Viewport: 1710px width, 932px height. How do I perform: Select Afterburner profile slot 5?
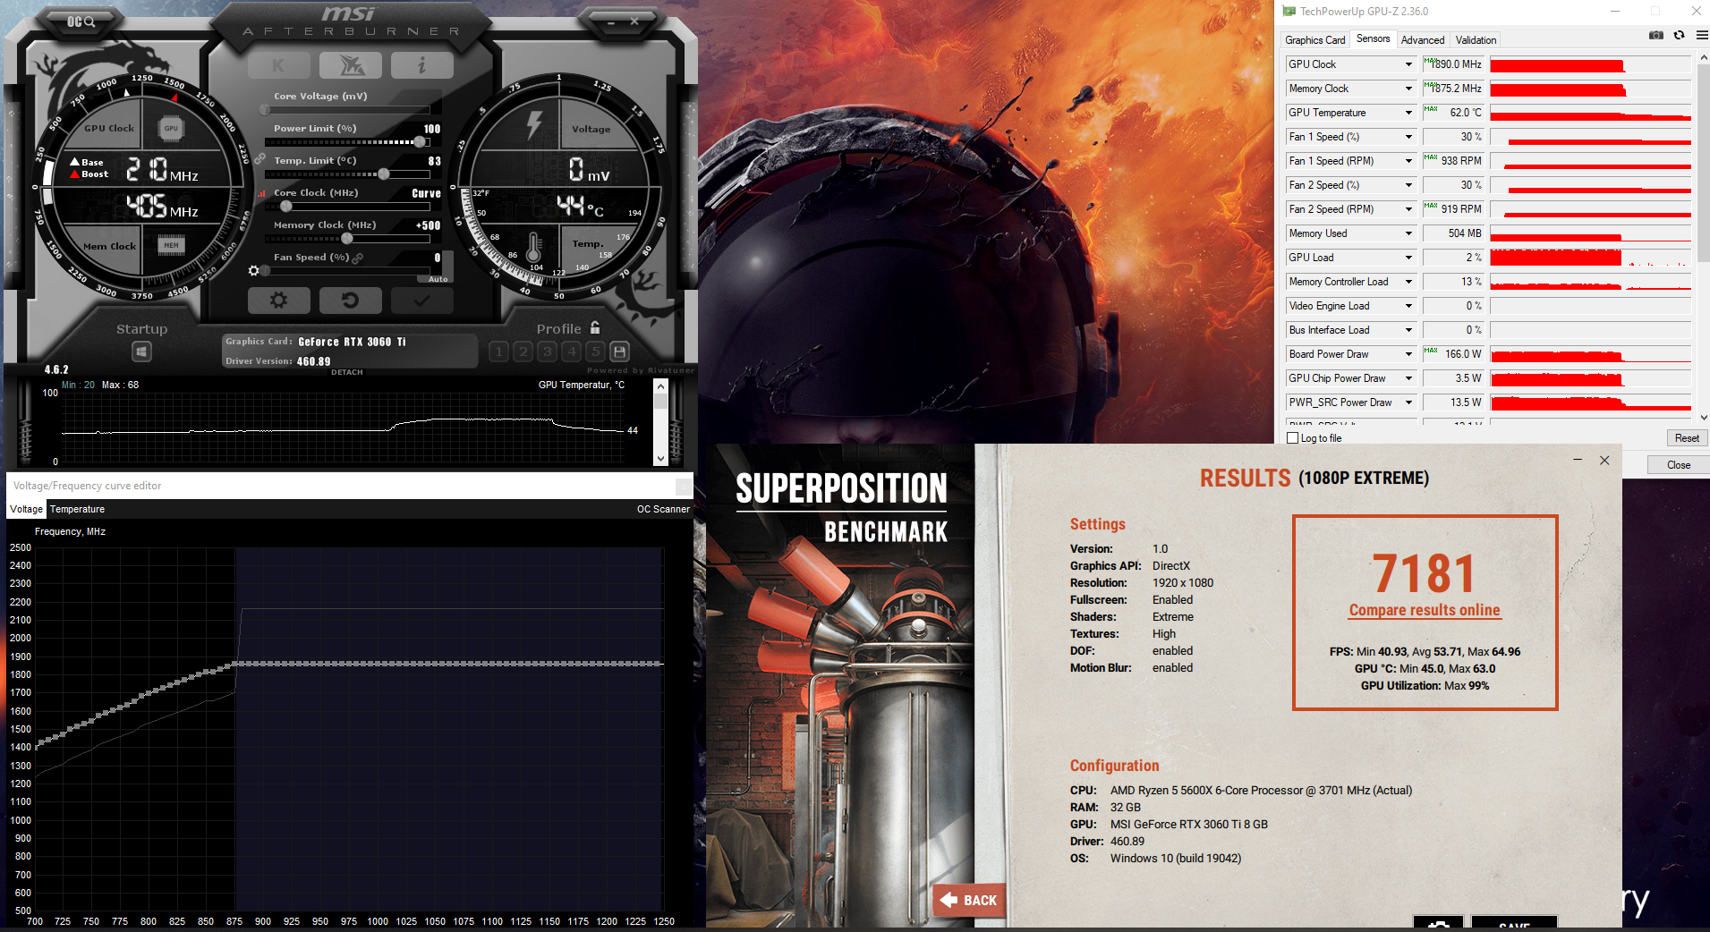595,352
